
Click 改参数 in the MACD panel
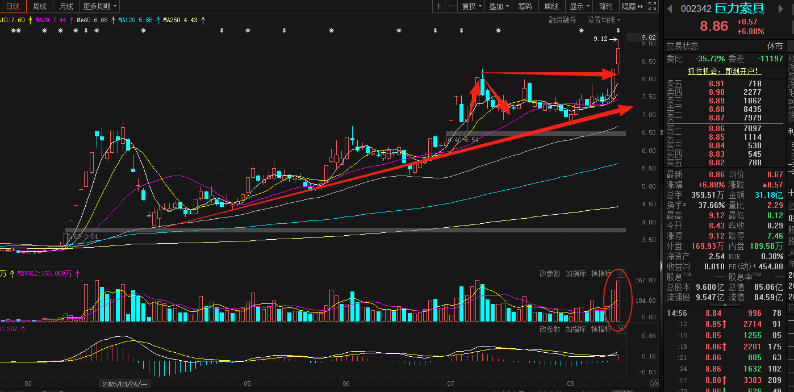pos(550,330)
